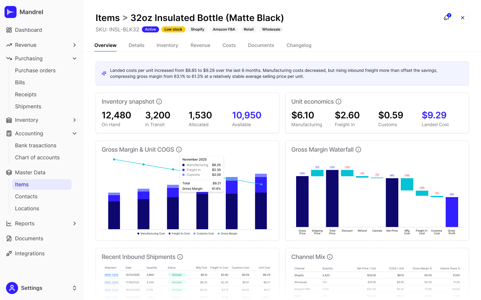Switch to the Costs tab
481x300 pixels.
point(229,45)
